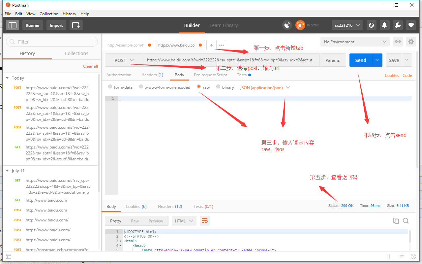422x264 pixels.
Task: Open JSON (application/json) type dropdown
Action: coord(265,87)
